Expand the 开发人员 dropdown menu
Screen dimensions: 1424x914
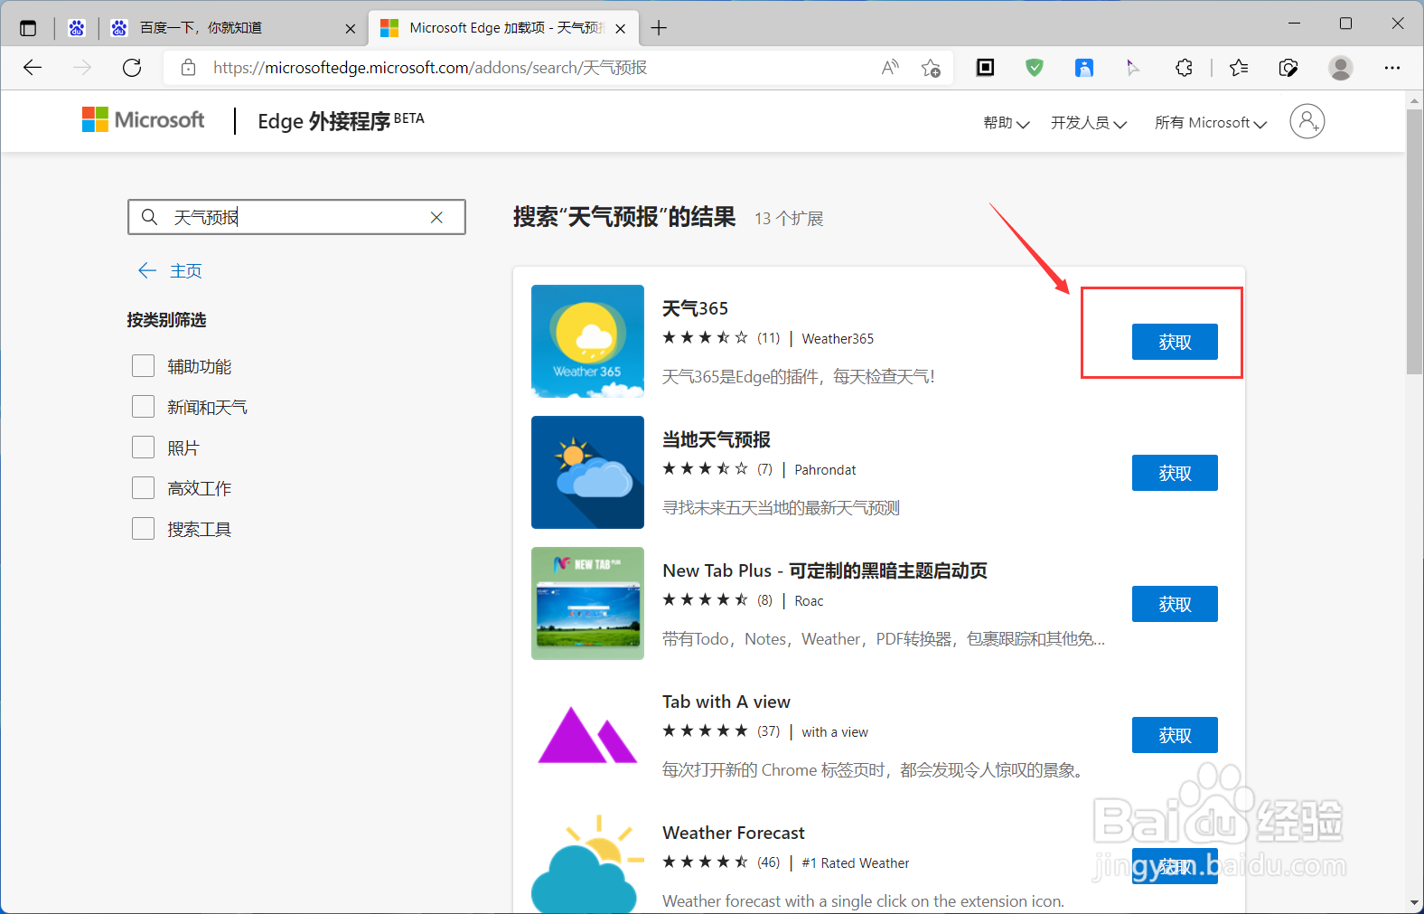(x=1089, y=123)
